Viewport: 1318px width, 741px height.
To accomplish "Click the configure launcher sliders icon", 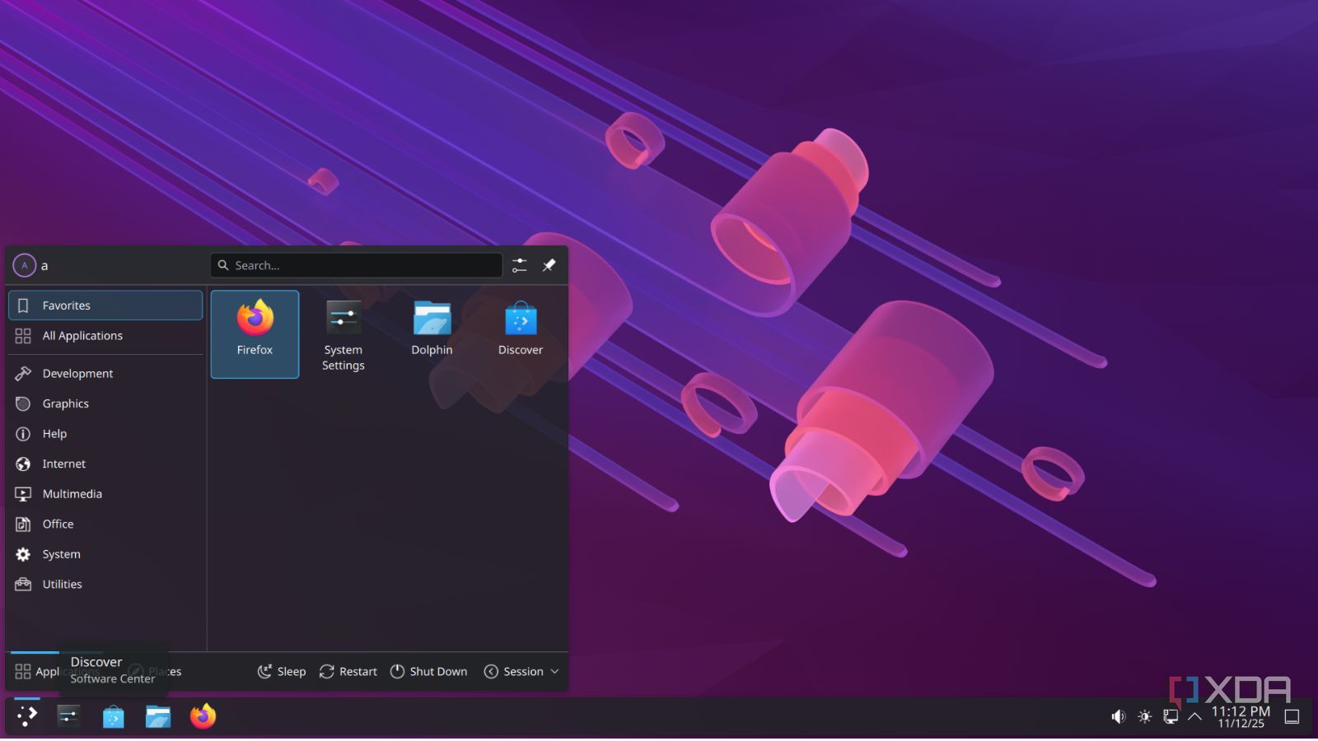I will [519, 265].
